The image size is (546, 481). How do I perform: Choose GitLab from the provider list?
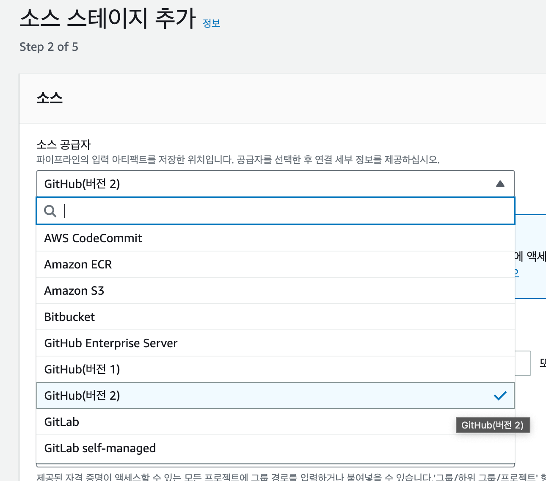(x=276, y=422)
